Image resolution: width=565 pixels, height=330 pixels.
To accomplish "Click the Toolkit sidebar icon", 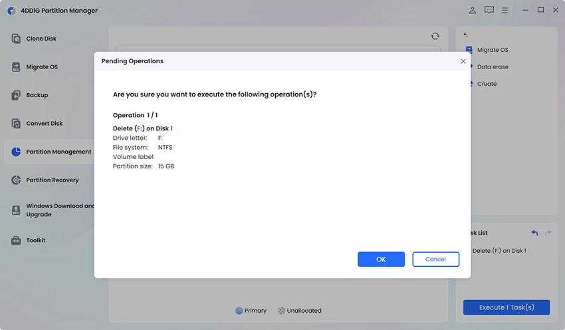I will [16, 240].
